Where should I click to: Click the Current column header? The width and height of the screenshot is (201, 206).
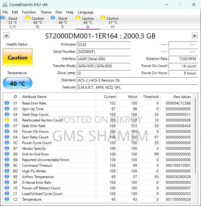tap(106, 97)
